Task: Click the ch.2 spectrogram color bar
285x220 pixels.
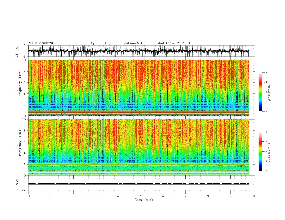Action: (261, 151)
